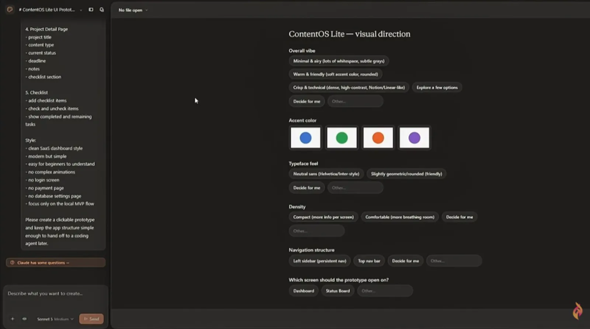Click the Other field under Typeface feel
Viewport: 590px width, 329px height.
pos(355,188)
